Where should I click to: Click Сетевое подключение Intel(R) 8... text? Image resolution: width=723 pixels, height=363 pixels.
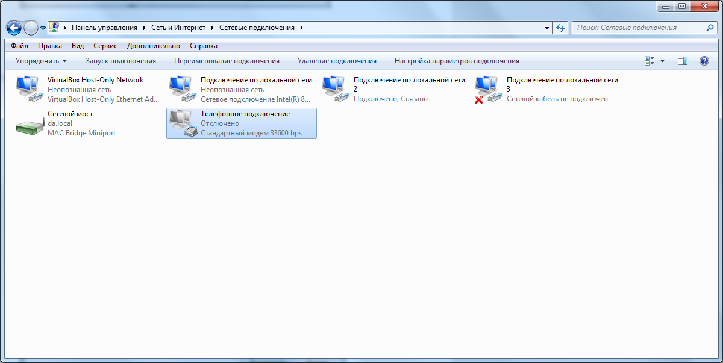coord(255,99)
